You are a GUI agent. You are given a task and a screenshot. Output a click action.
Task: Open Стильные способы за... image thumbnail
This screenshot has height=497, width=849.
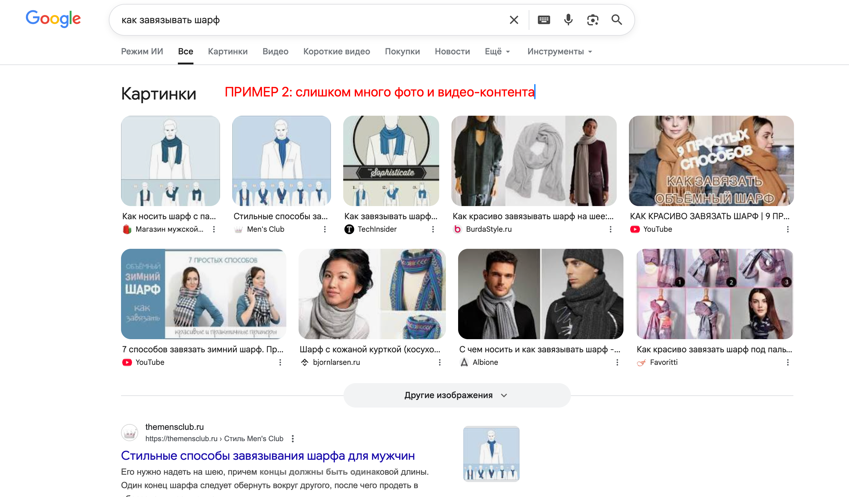[281, 161]
